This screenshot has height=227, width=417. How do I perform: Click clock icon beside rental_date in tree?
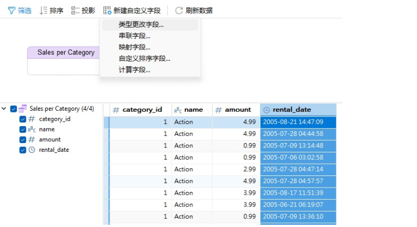pos(32,150)
